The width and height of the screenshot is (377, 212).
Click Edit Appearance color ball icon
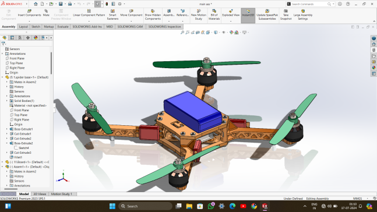pyautogui.click(x=231, y=33)
